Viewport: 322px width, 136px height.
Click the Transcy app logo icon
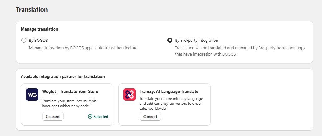[130, 95]
